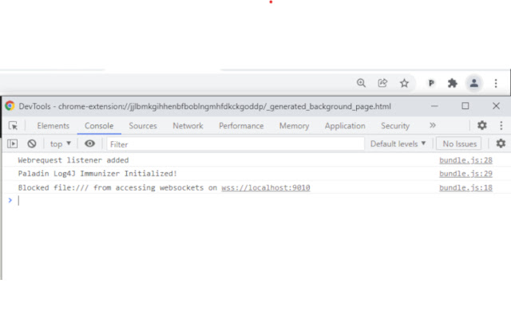Switch to the Memory tab
The image size is (511, 319).
point(294,126)
